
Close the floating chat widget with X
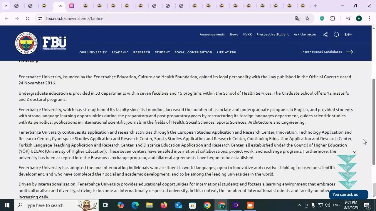tap(354, 152)
